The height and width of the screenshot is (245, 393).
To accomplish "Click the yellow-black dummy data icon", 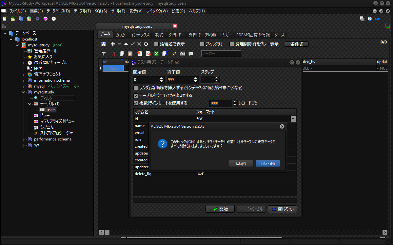I will [174, 54].
